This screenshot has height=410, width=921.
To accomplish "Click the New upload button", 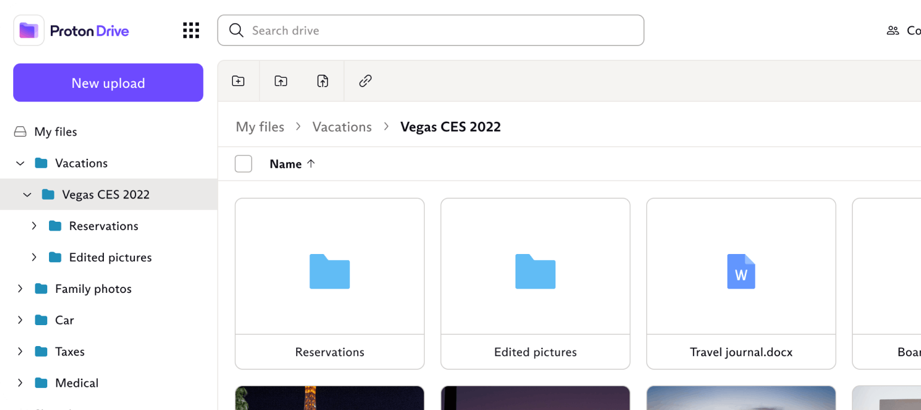I will pos(108,83).
